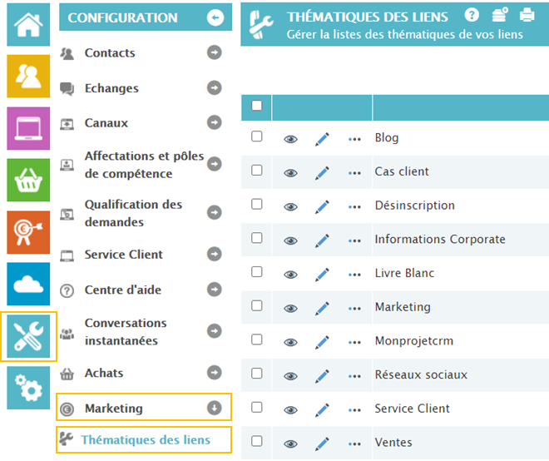Viewport: 549px width, 461px height.
Task: Expand the Canaux section arrow
Action: coord(215,123)
